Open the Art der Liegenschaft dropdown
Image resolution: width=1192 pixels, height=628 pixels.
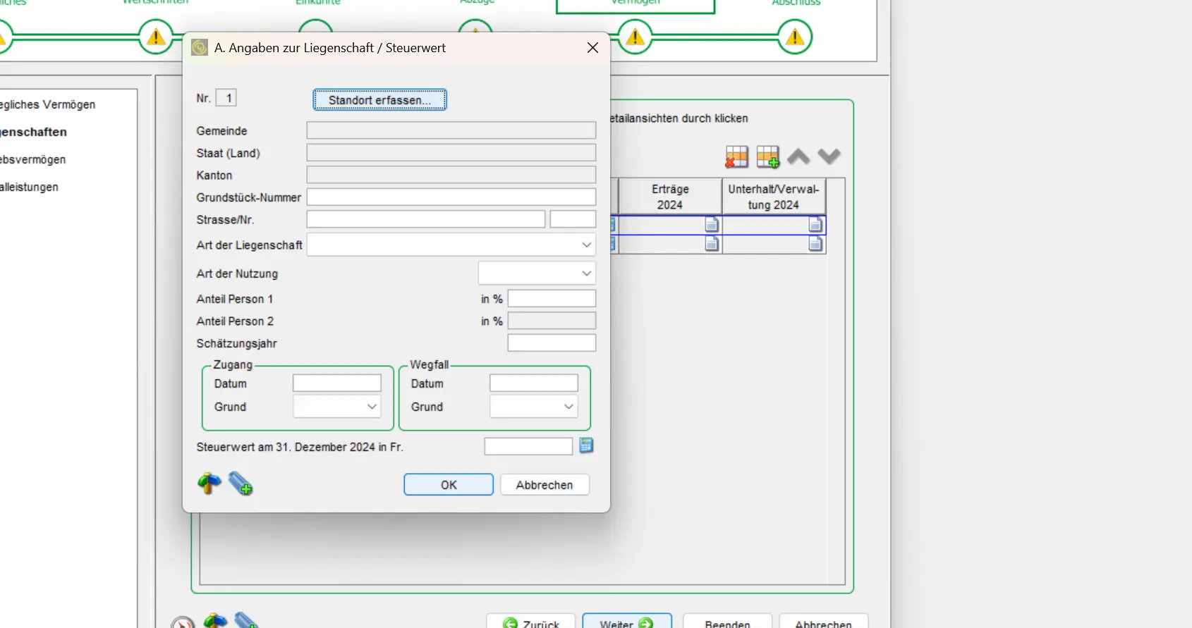[x=451, y=245]
